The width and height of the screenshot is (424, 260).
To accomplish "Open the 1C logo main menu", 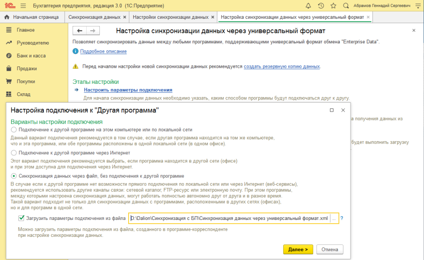I will tap(10, 6).
